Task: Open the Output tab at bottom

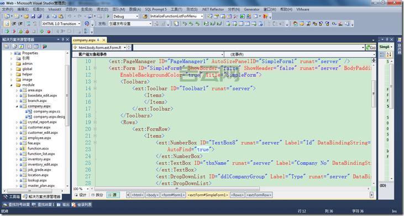Action: [x=64, y=204]
